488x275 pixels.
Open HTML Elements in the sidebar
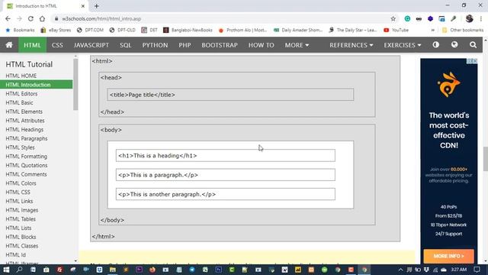[x=24, y=112]
